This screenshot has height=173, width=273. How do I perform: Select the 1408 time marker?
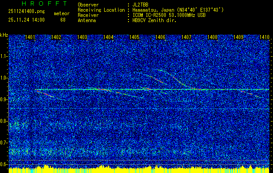(212, 38)
